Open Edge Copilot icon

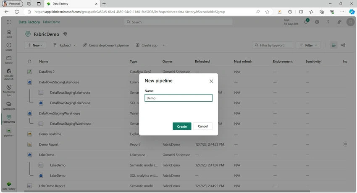(352, 12)
